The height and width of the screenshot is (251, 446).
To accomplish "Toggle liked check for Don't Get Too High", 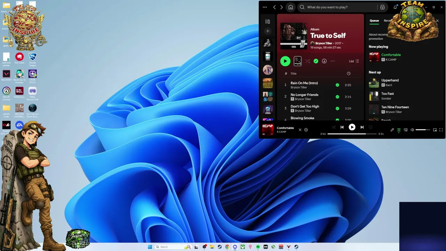I will 337,108.
